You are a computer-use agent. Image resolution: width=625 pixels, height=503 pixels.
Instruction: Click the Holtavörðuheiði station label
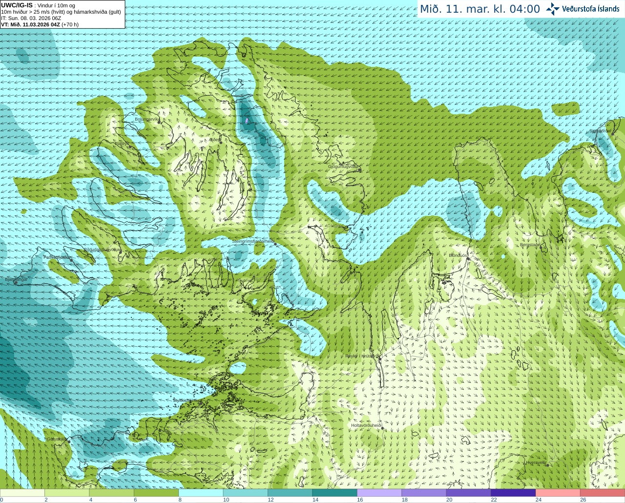tap(366, 425)
